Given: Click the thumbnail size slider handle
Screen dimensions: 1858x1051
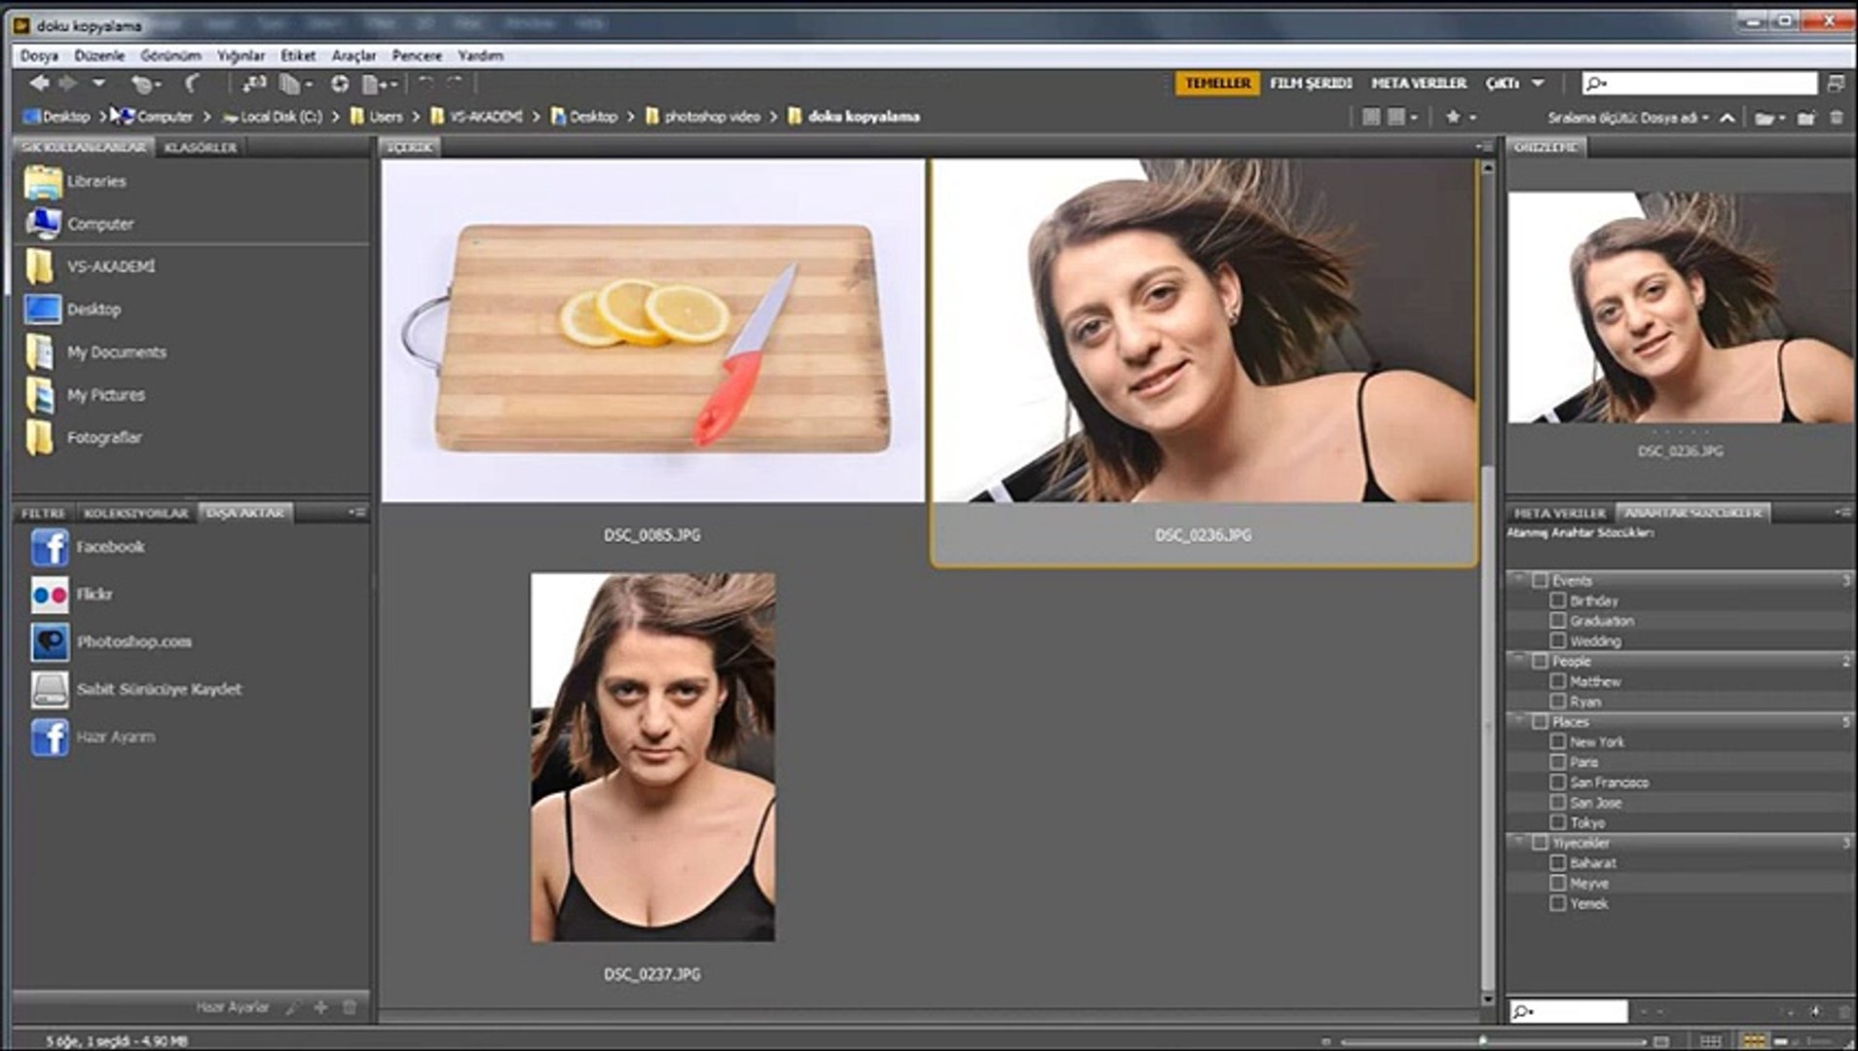Looking at the screenshot, I should coord(1483,1040).
